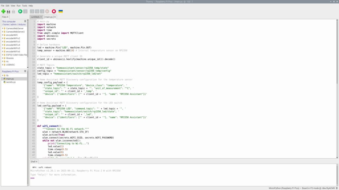The image size is (339, 190).
Task: Open the Run menu
Action: (19, 6)
